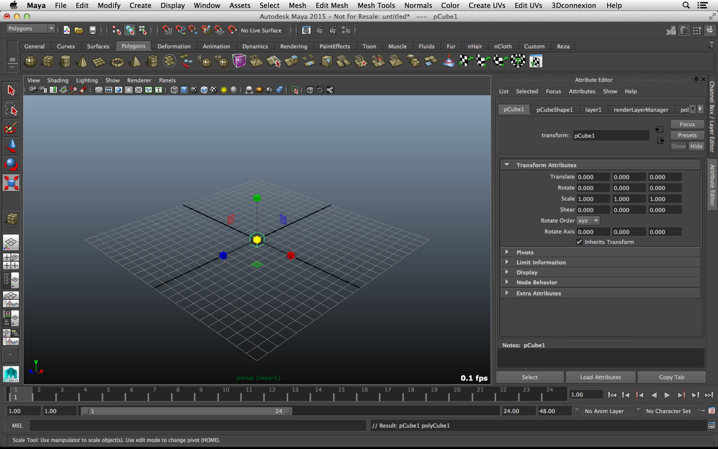This screenshot has height=449, width=718.
Task: Click the Copy Tab button
Action: 672,377
